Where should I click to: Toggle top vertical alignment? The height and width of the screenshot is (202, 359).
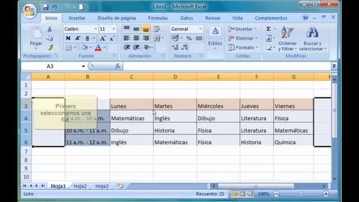point(127,29)
